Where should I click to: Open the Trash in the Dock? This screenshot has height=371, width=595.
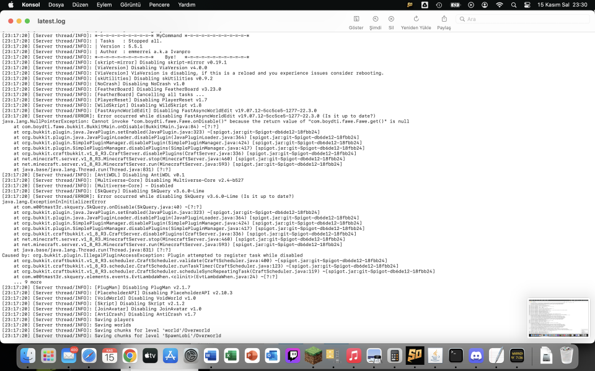(x=566, y=356)
